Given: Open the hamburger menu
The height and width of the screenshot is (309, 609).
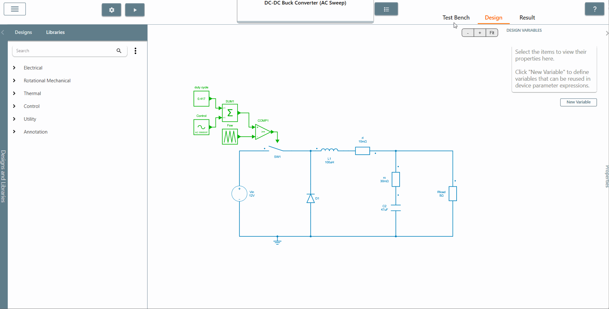Looking at the screenshot, I should [x=14, y=9].
